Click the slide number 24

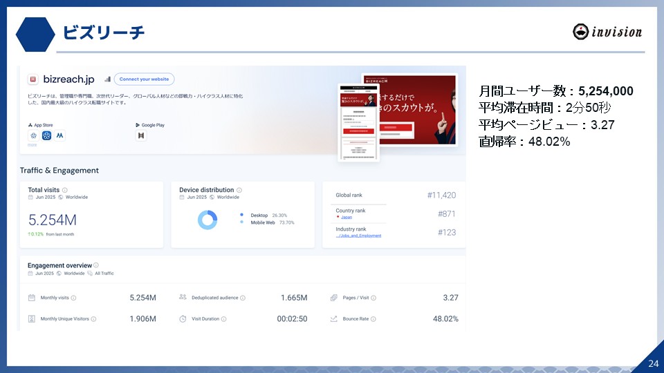[x=654, y=364]
